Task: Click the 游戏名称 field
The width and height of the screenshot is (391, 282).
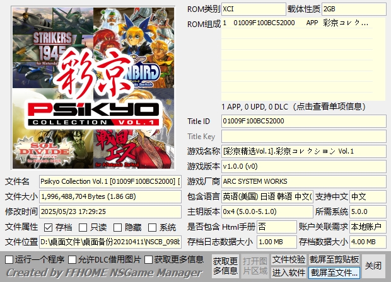Action: pyautogui.click(x=304, y=151)
